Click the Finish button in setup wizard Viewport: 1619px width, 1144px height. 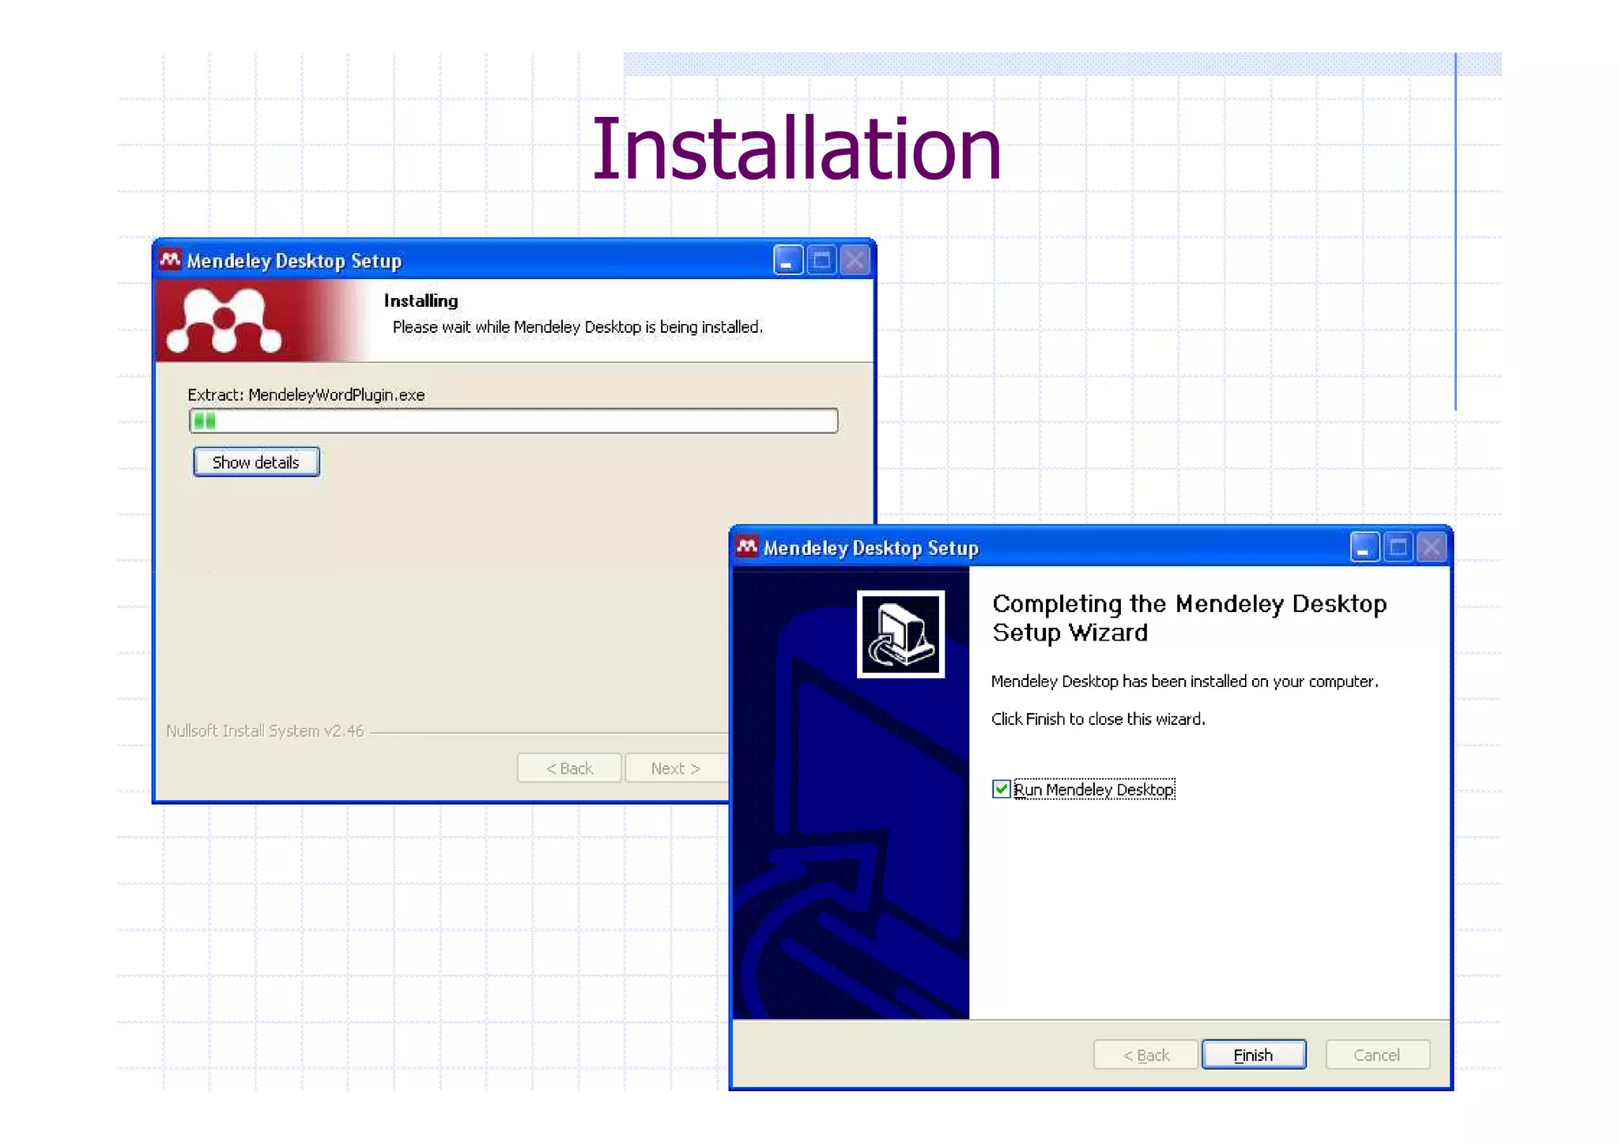click(x=1253, y=1055)
